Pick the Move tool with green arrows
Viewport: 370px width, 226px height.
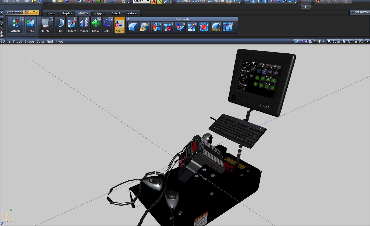(x=96, y=25)
